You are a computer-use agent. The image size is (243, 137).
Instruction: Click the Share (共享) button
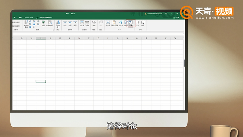[176, 18]
